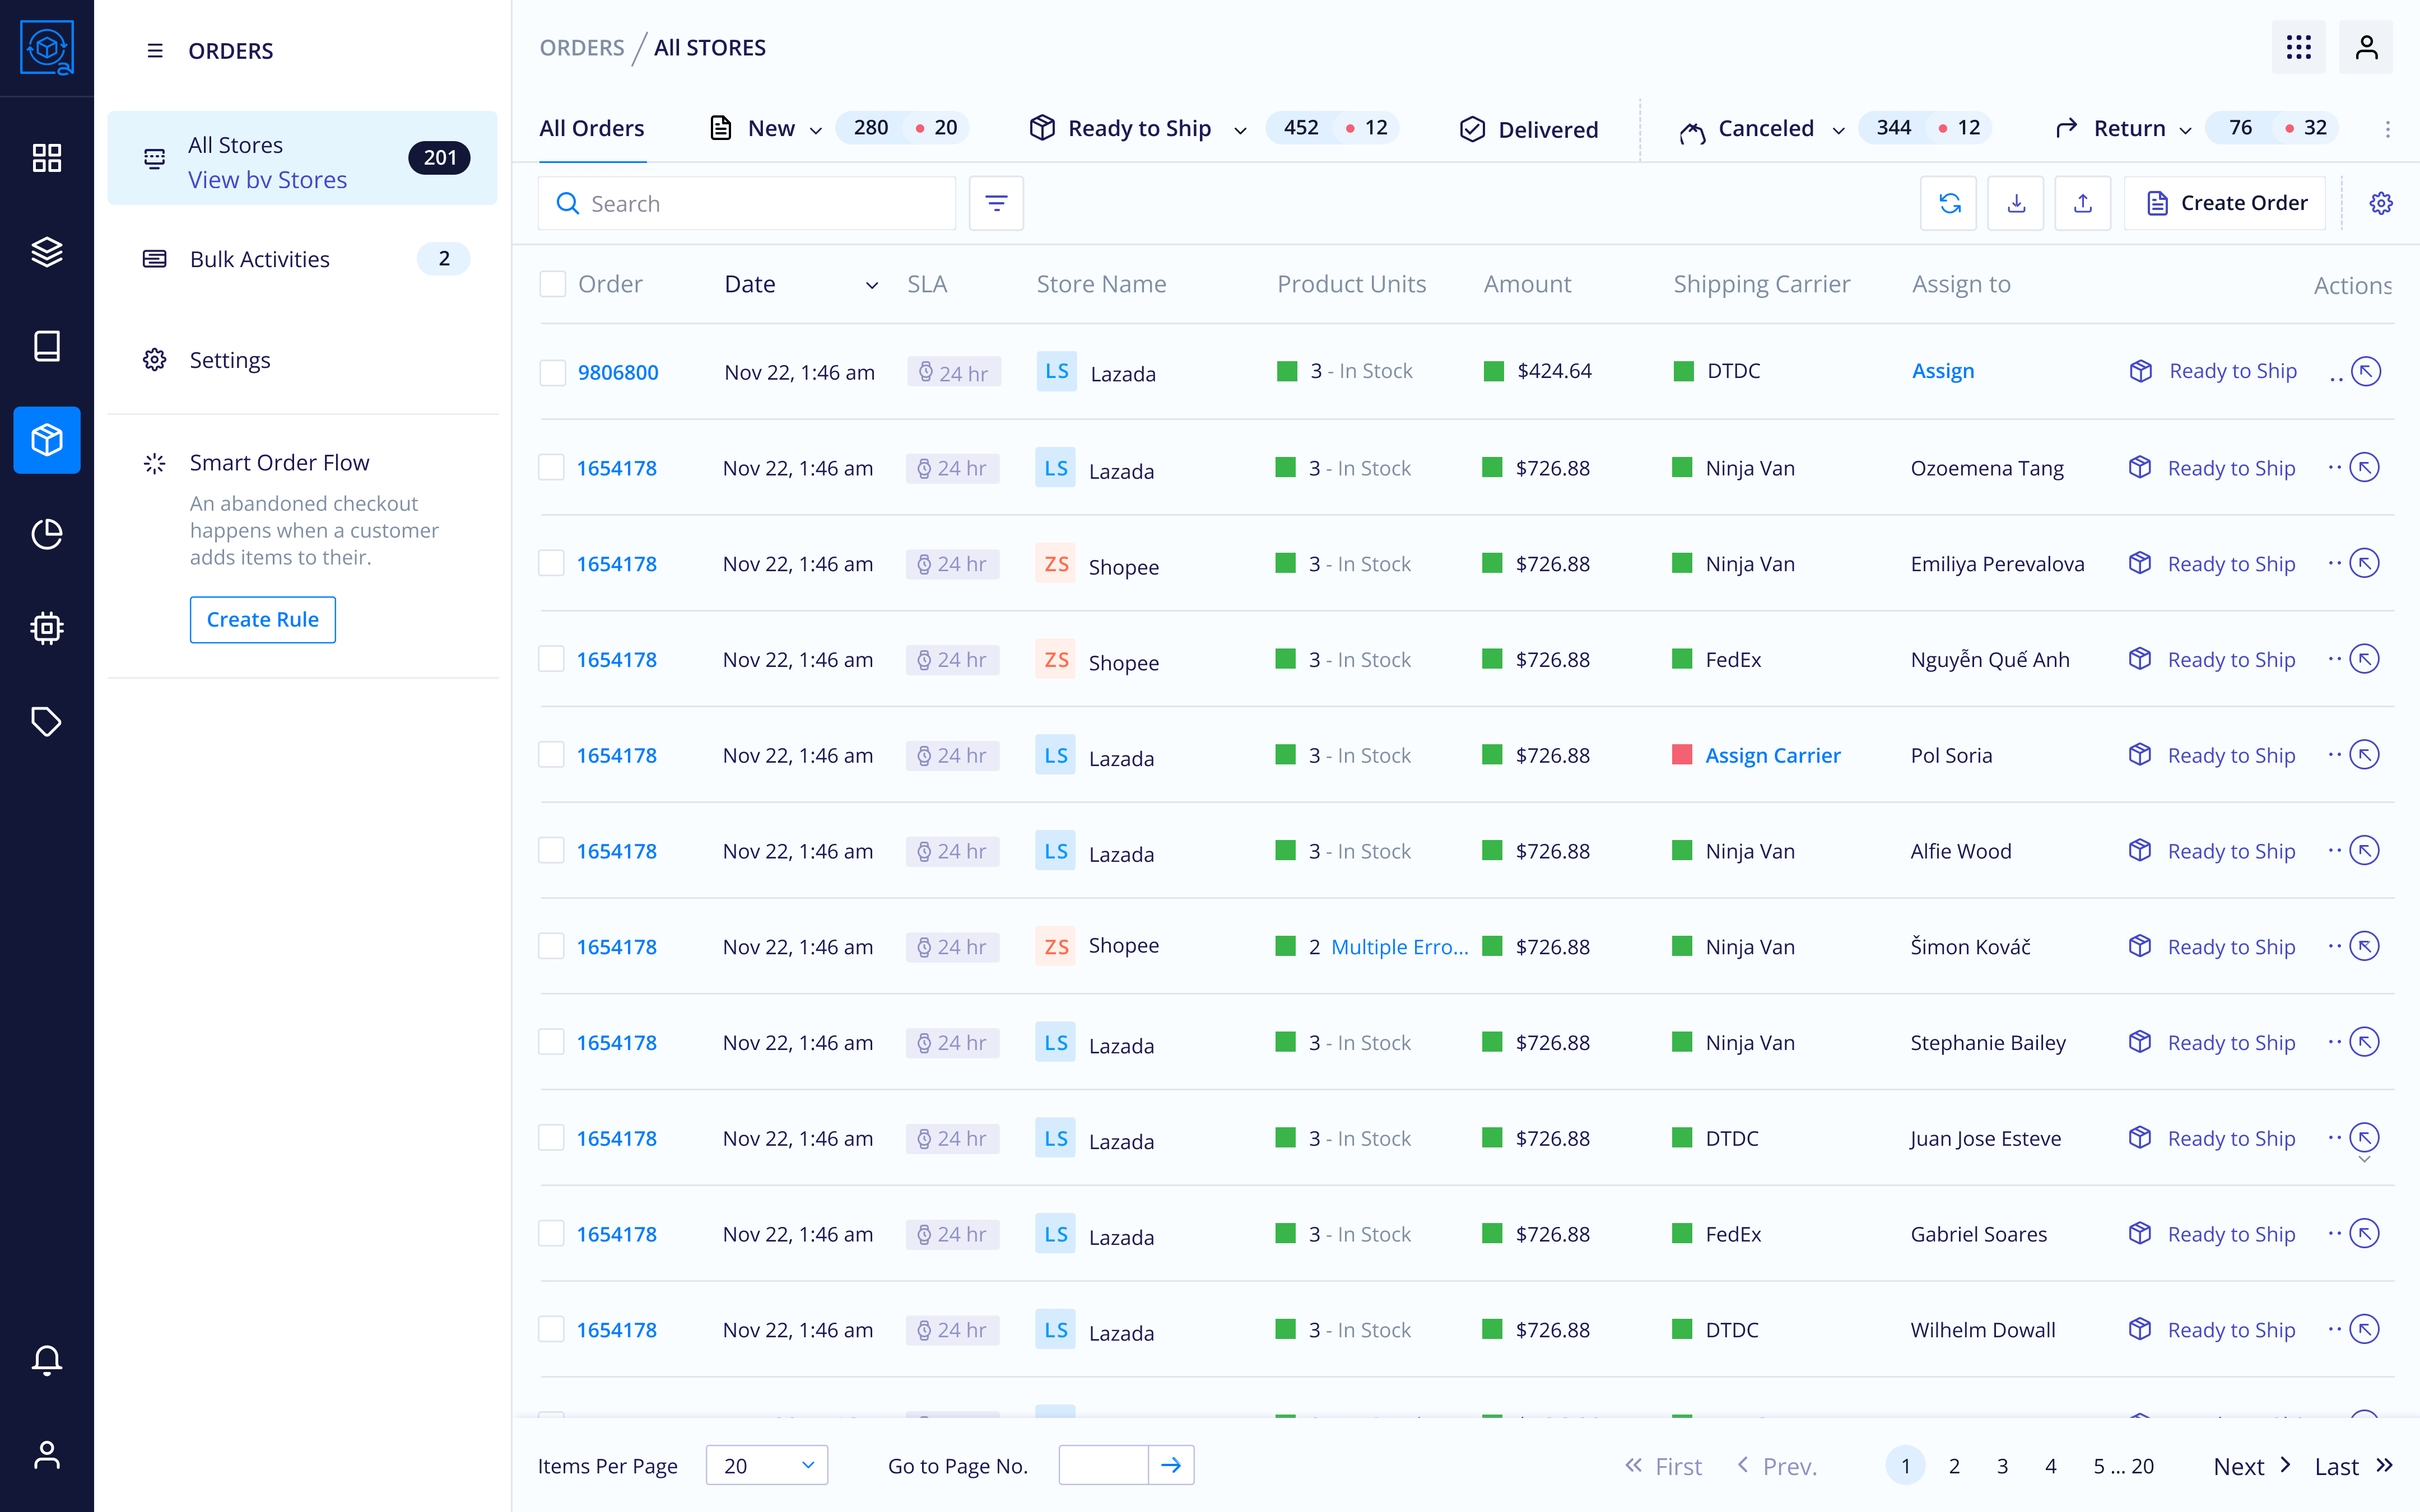This screenshot has height=1512, width=2420.
Task: Open the View by Stores link
Action: tap(267, 180)
